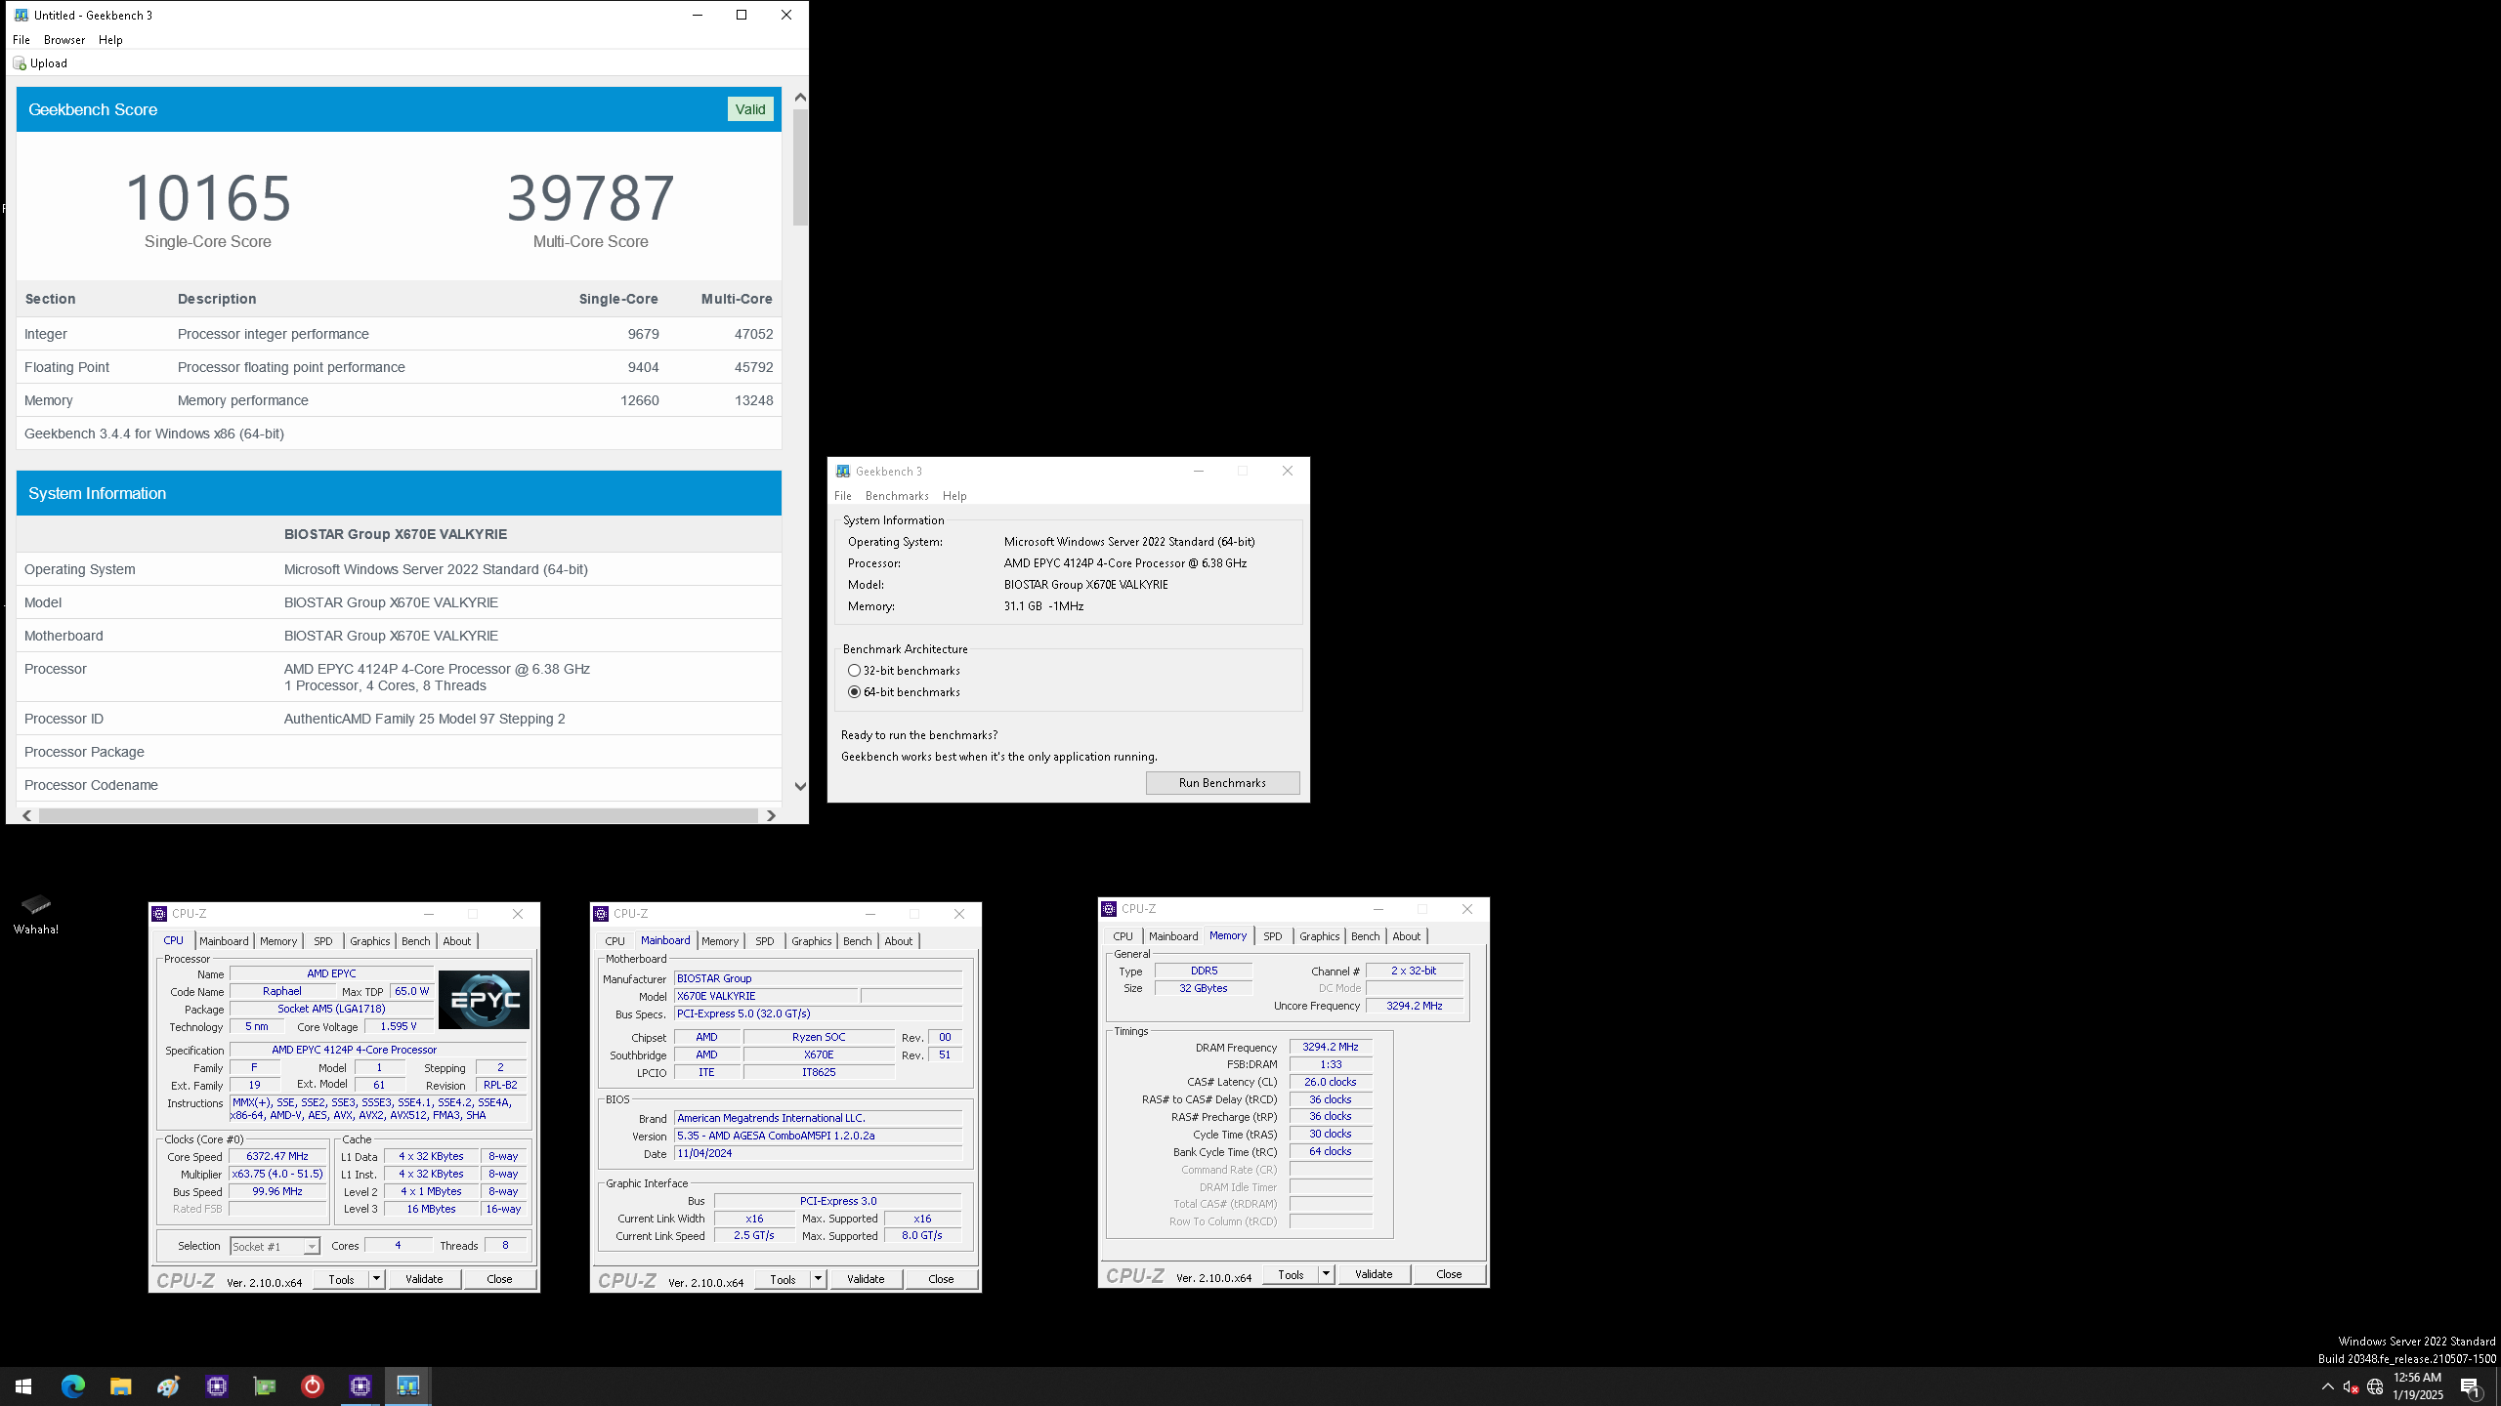Switch to Graphics tab in Memory window
Image resolution: width=2501 pixels, height=1406 pixels.
[x=1320, y=936]
